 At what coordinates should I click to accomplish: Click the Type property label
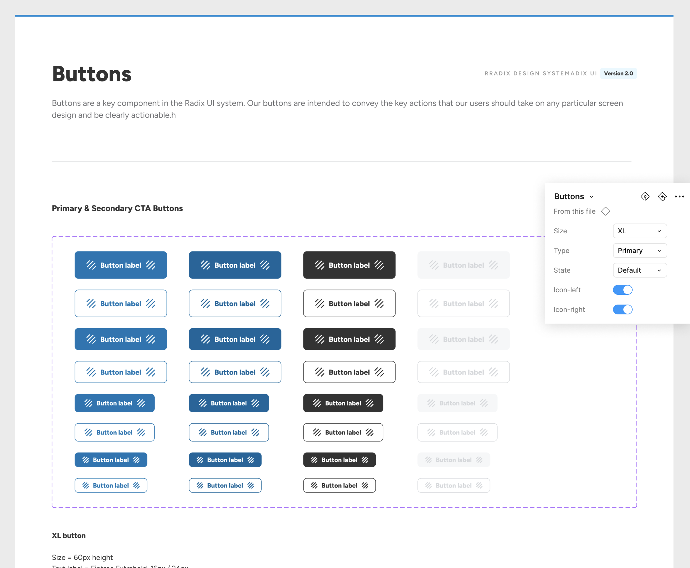[x=561, y=251]
